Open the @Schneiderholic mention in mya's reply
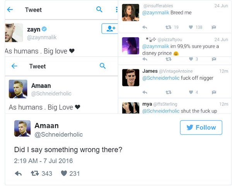This screenshot has width=232, height=187. pyautogui.click(x=161, y=111)
